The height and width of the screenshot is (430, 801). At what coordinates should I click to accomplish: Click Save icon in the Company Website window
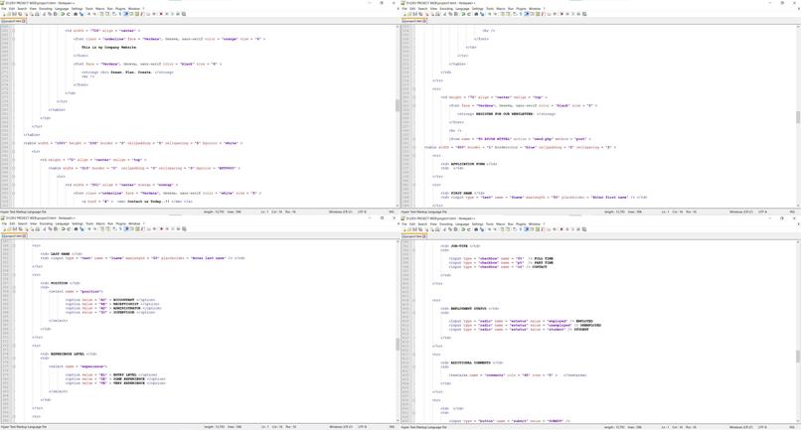point(14,14)
